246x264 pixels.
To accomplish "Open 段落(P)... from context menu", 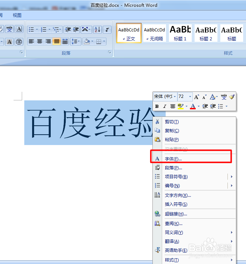I will 194,168.
